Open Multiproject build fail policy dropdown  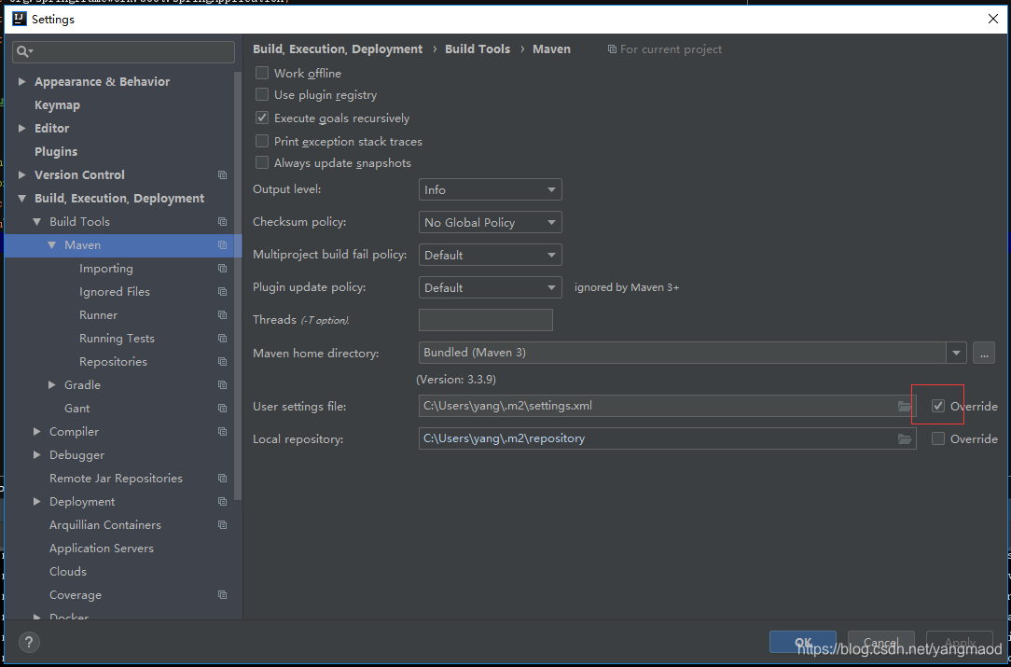coord(490,255)
